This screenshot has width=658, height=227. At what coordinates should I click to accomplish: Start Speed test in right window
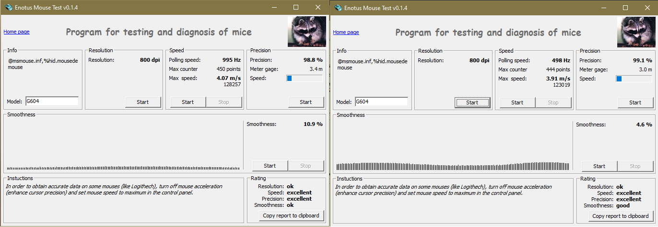tap(517, 102)
